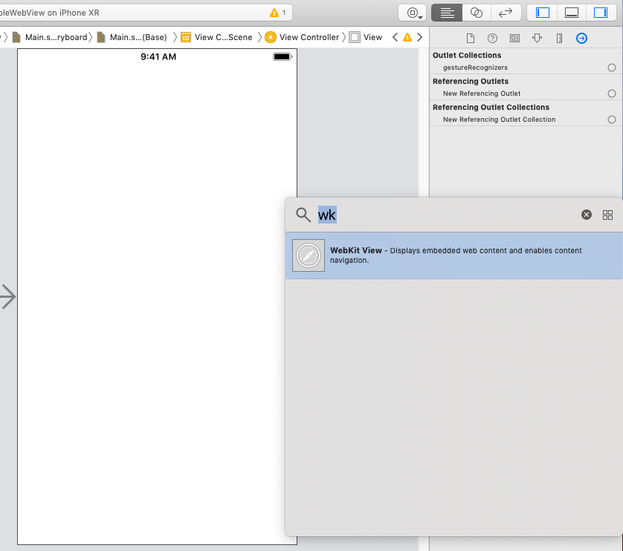Open the File inspector tab
Viewport: 623px width, 551px height.
[x=470, y=38]
